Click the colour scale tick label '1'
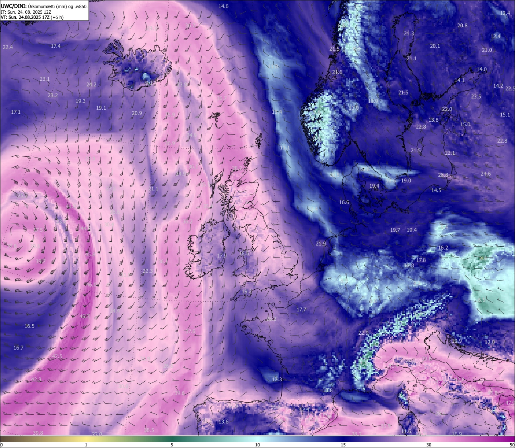This screenshot has width=515, height=448. click(x=86, y=445)
